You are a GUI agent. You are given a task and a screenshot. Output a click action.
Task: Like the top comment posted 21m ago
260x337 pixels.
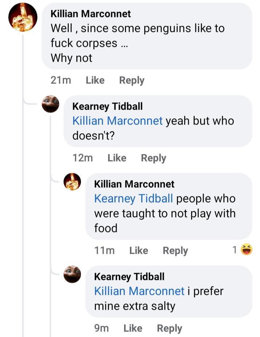tap(95, 80)
